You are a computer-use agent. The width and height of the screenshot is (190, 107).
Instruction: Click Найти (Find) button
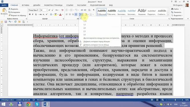tap(175, 9)
